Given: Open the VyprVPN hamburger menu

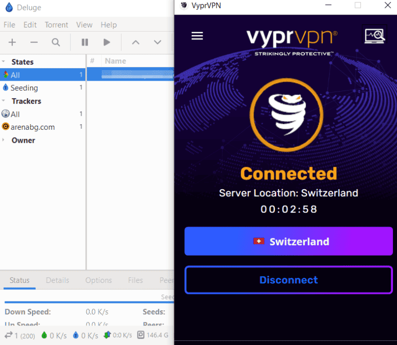Looking at the screenshot, I should (x=197, y=36).
